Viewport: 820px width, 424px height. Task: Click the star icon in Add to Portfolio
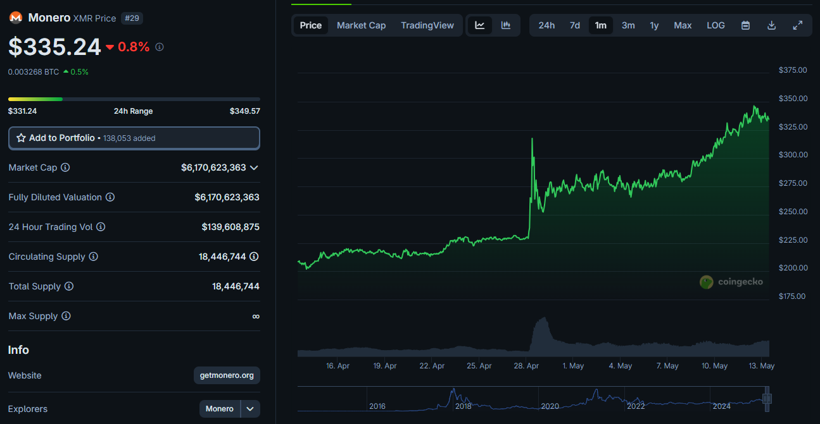tap(21, 138)
